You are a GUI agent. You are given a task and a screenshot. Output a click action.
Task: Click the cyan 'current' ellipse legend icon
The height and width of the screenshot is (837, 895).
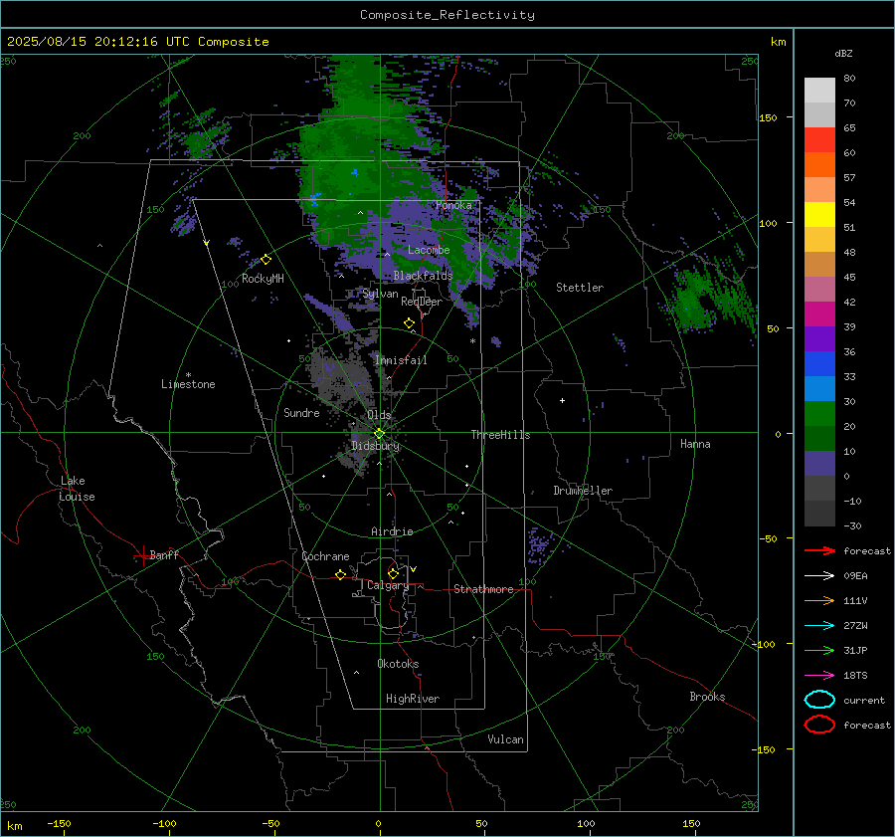[819, 700]
